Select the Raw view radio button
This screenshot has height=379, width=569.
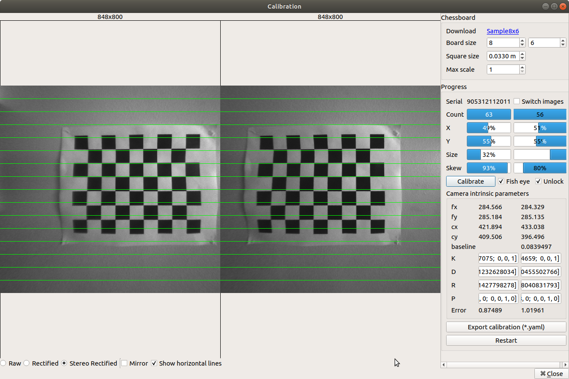click(3, 363)
